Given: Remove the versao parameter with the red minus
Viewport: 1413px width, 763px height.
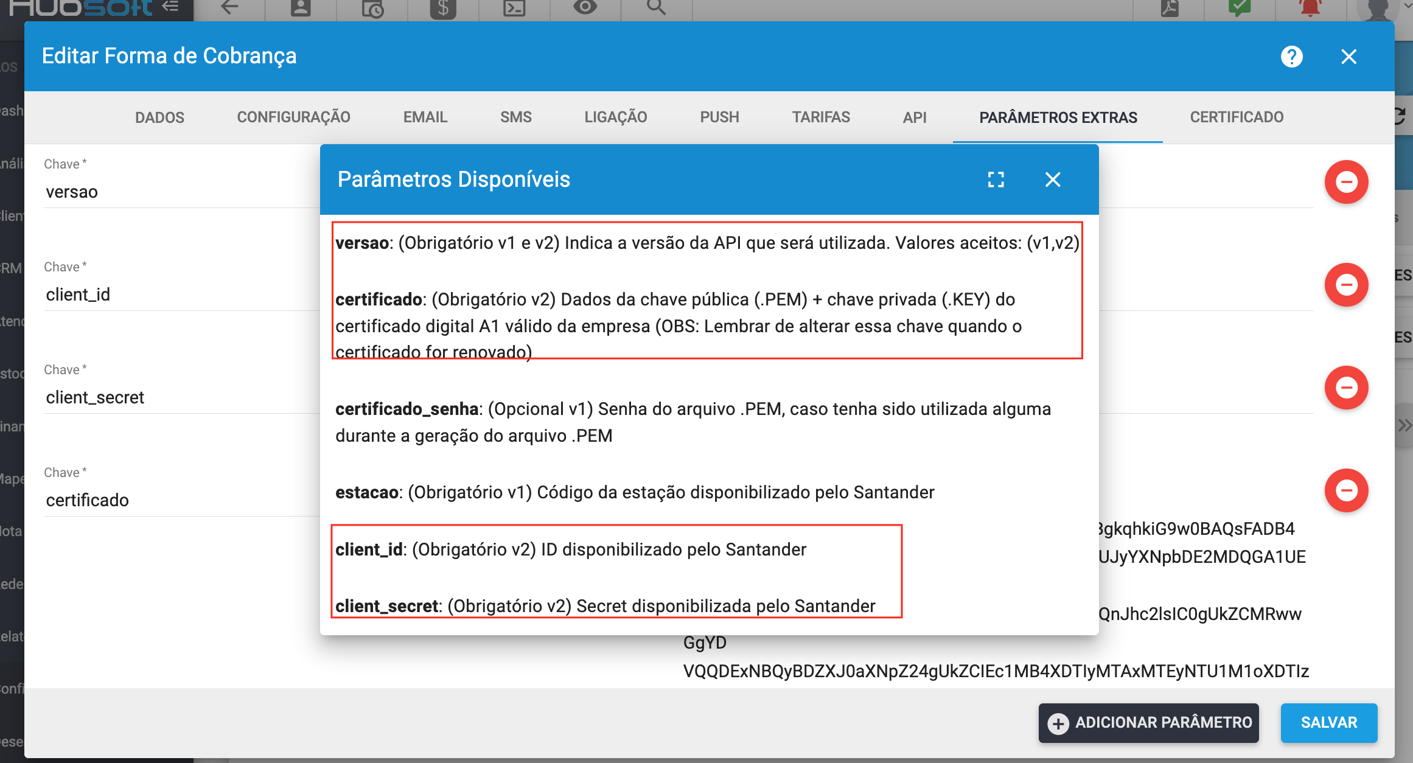Looking at the screenshot, I should pos(1347,181).
